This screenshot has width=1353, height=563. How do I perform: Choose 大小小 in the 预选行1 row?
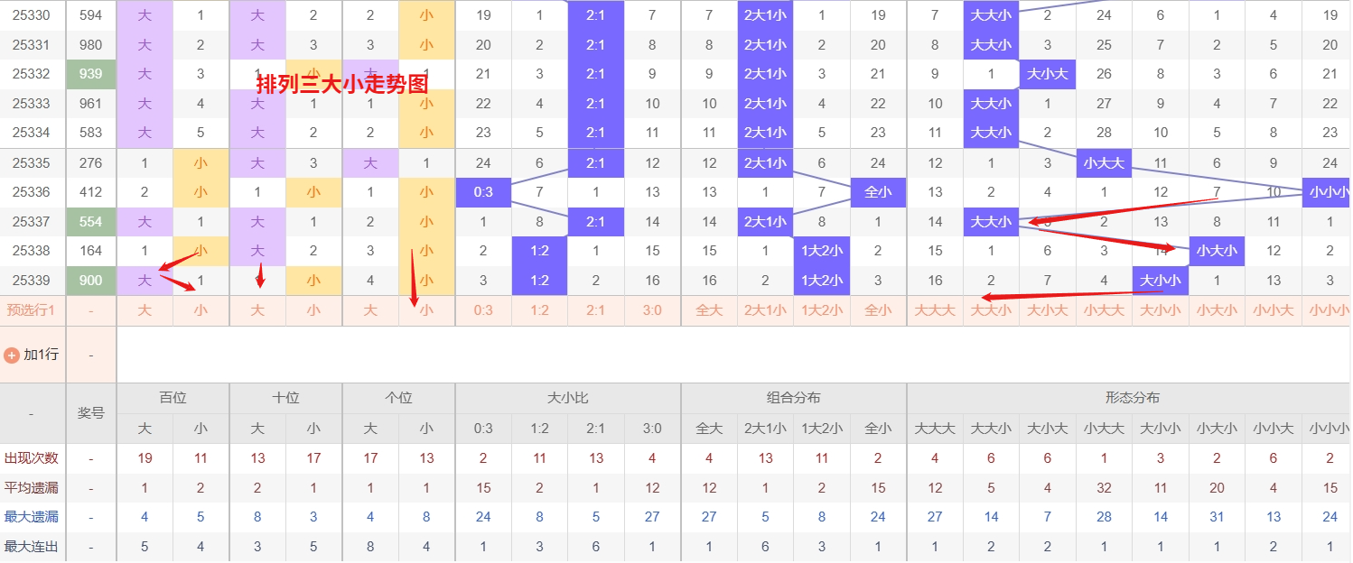tap(1161, 310)
